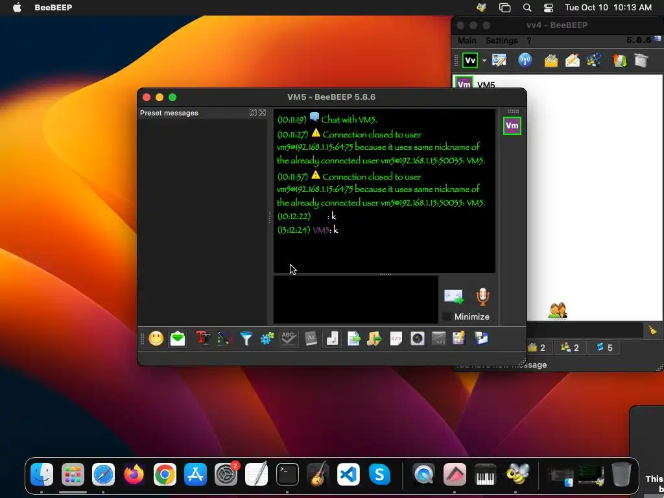Open the BeeBEEP menu in menu bar
Viewport: 664px width, 498px height.
tap(53, 7)
